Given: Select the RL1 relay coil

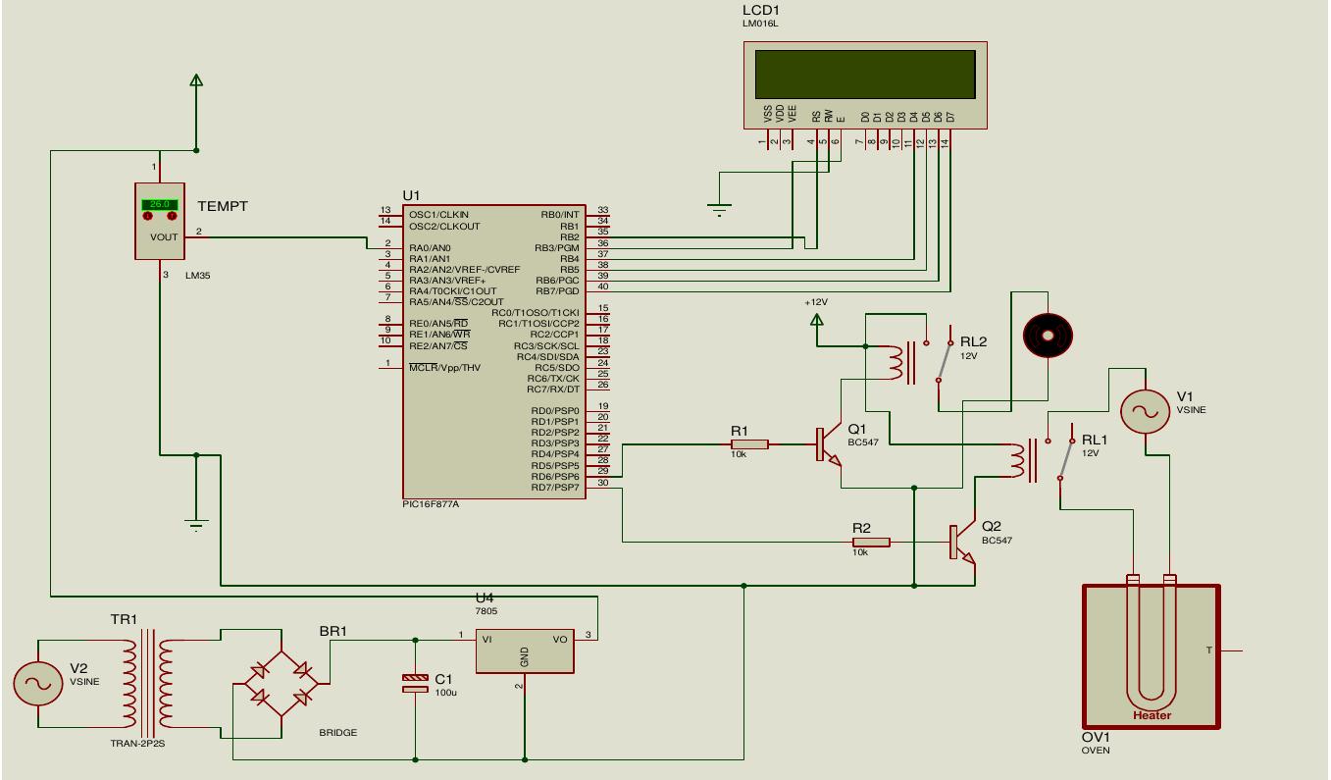Looking at the screenshot, I should pyautogui.click(x=1016, y=459).
